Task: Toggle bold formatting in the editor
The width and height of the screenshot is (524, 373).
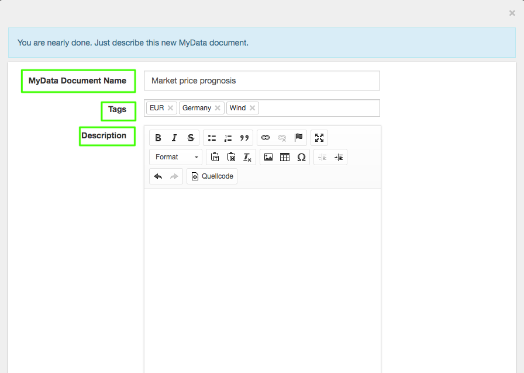Action: tap(158, 138)
